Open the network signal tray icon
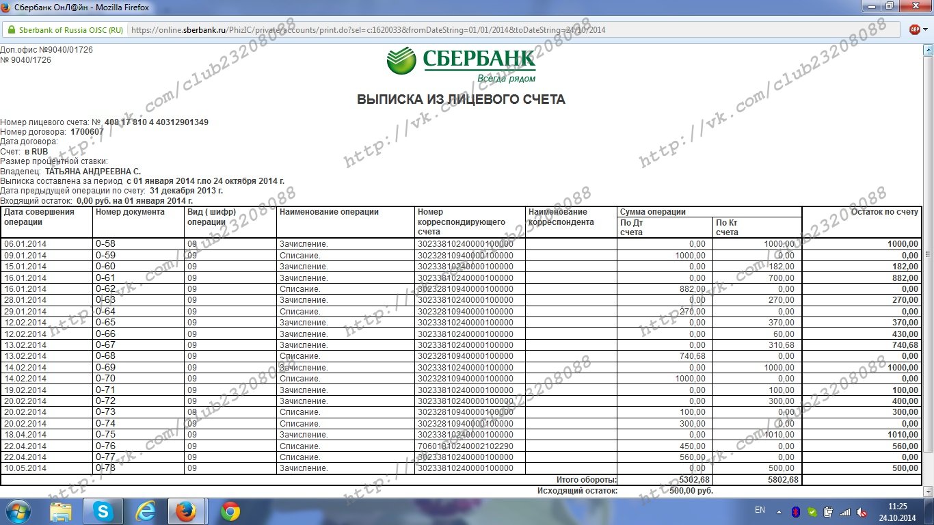 click(x=845, y=511)
